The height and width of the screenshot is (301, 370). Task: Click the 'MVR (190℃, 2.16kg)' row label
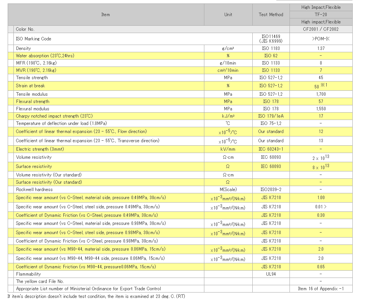point(36,70)
